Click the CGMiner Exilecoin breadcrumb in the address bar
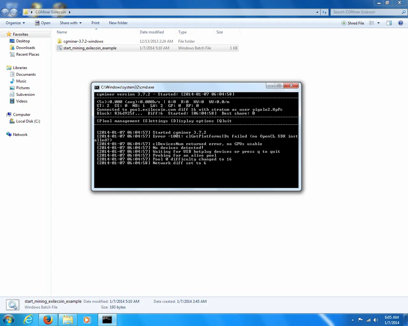408x326 pixels. click(51, 12)
